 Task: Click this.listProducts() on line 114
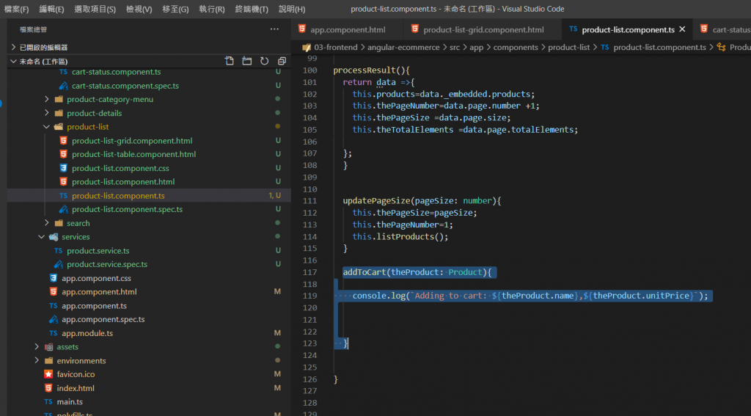pyautogui.click(x=400, y=236)
